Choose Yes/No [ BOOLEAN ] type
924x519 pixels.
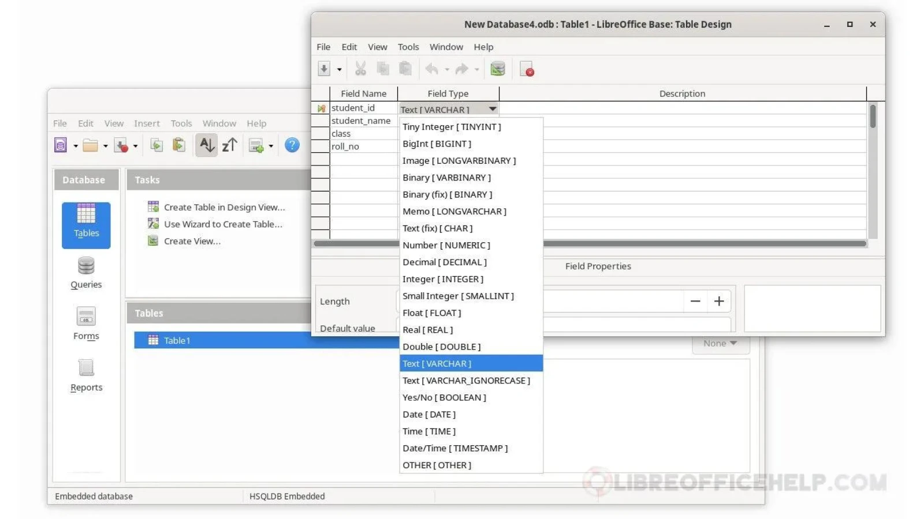pos(471,397)
